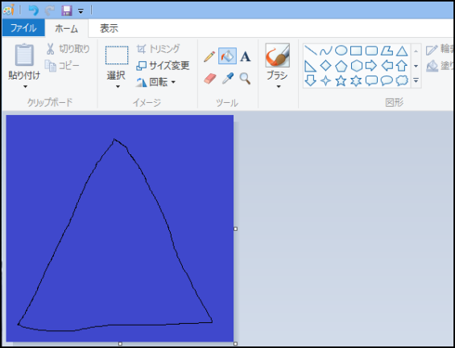Choose the Up arrow shape

(402, 66)
